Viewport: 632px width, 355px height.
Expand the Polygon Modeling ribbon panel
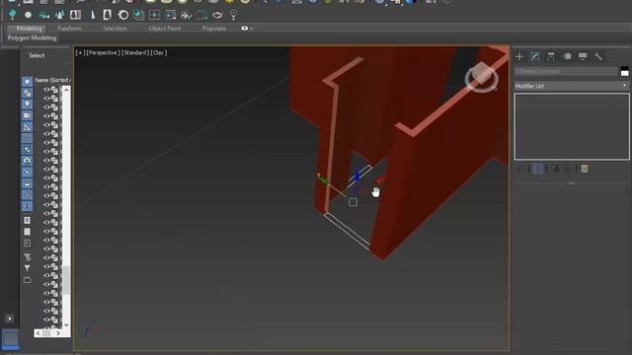pos(32,37)
